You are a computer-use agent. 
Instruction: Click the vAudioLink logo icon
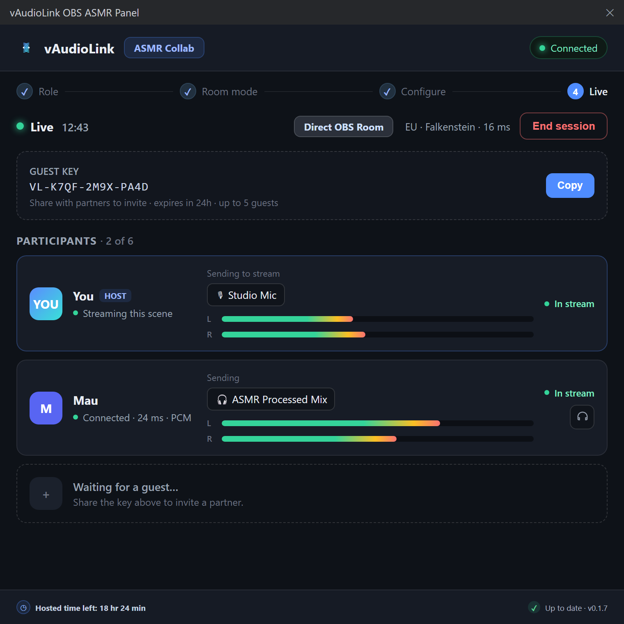26,48
